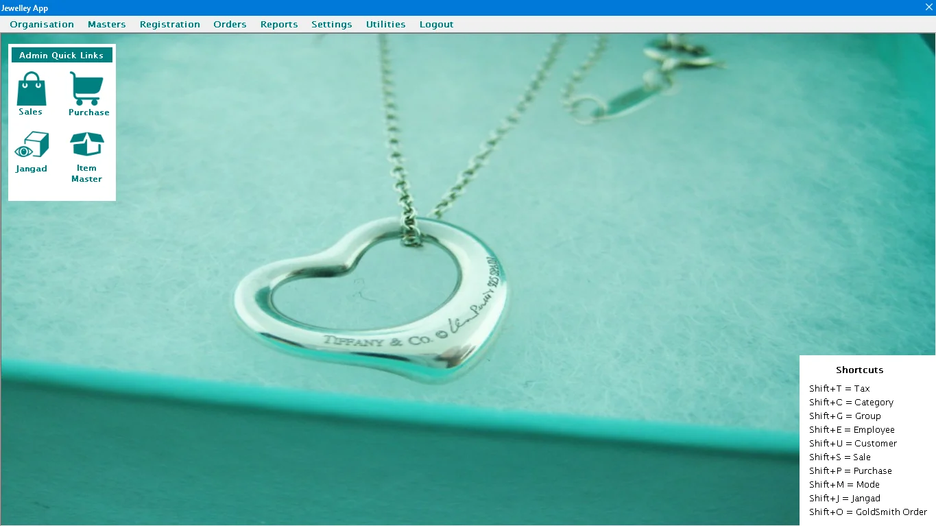Open the Orders menu
This screenshot has width=936, height=526.
[230, 24]
